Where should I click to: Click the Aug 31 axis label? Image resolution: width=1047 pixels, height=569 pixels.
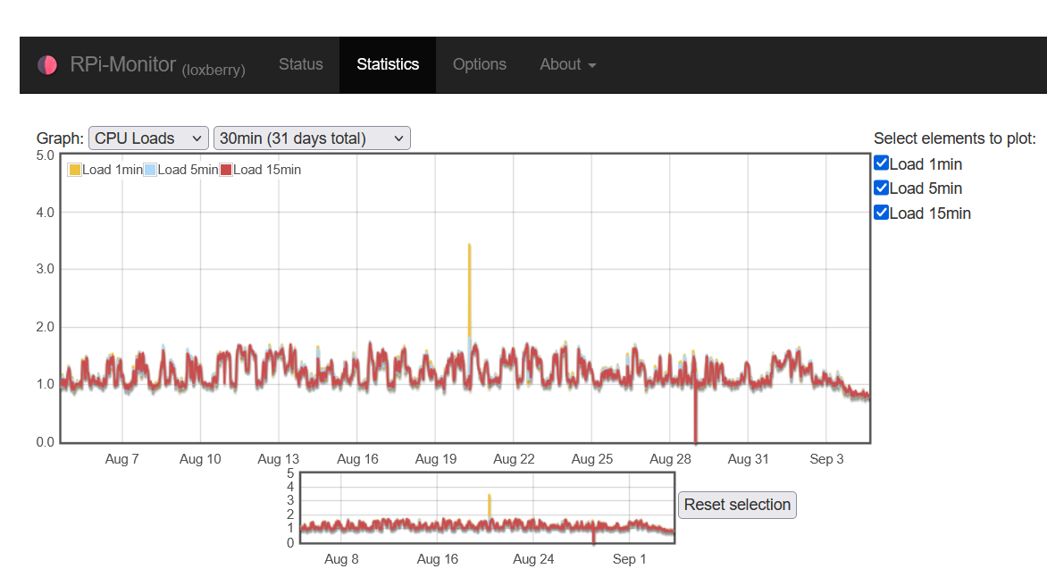click(748, 459)
